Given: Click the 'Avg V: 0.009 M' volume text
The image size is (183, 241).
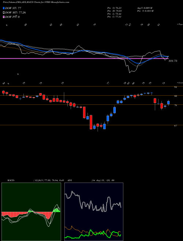Looking at the screenshot, I should 145,8.
